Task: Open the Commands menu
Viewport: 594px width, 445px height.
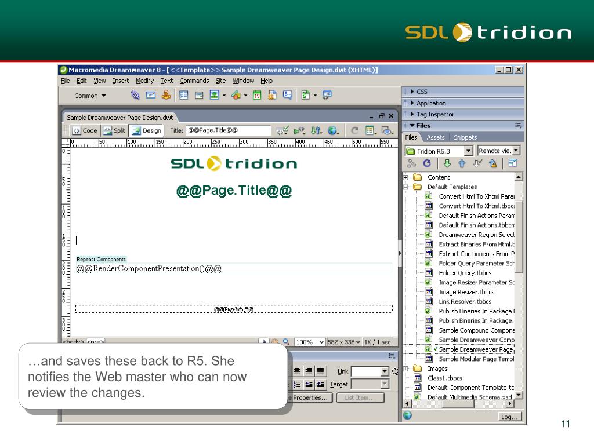Action: (194, 81)
